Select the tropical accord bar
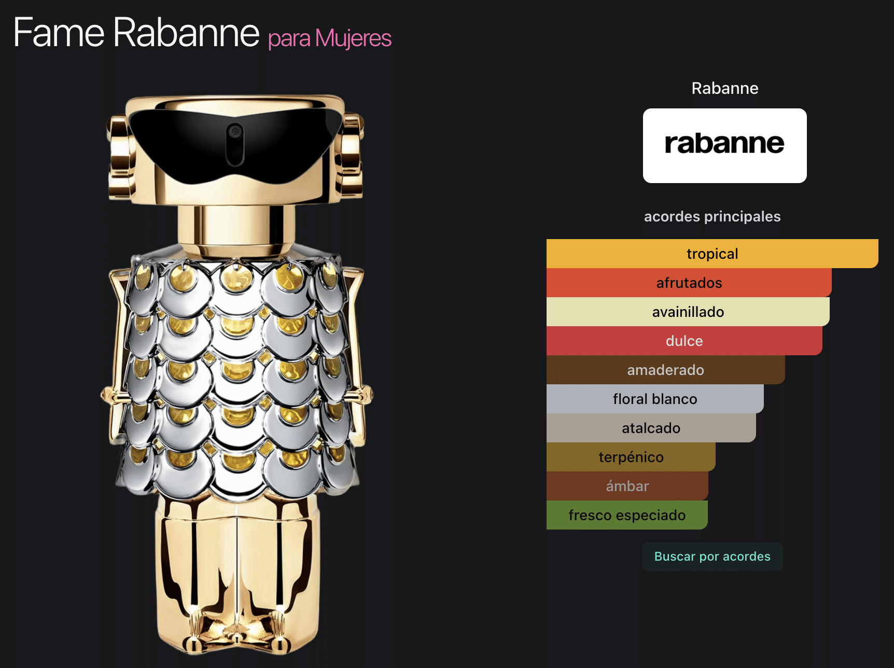The height and width of the screenshot is (668, 894). (x=712, y=254)
